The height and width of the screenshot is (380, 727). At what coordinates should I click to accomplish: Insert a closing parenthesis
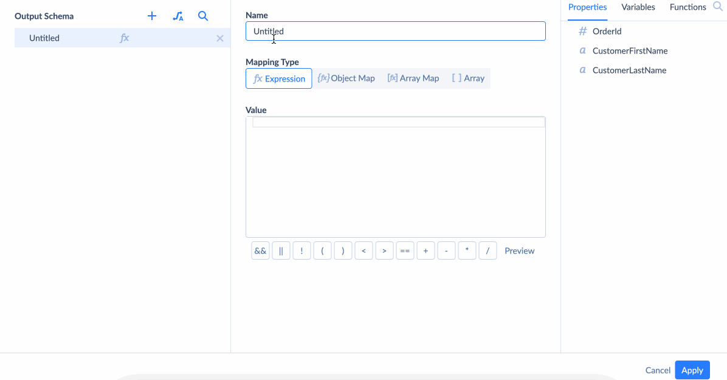343,251
